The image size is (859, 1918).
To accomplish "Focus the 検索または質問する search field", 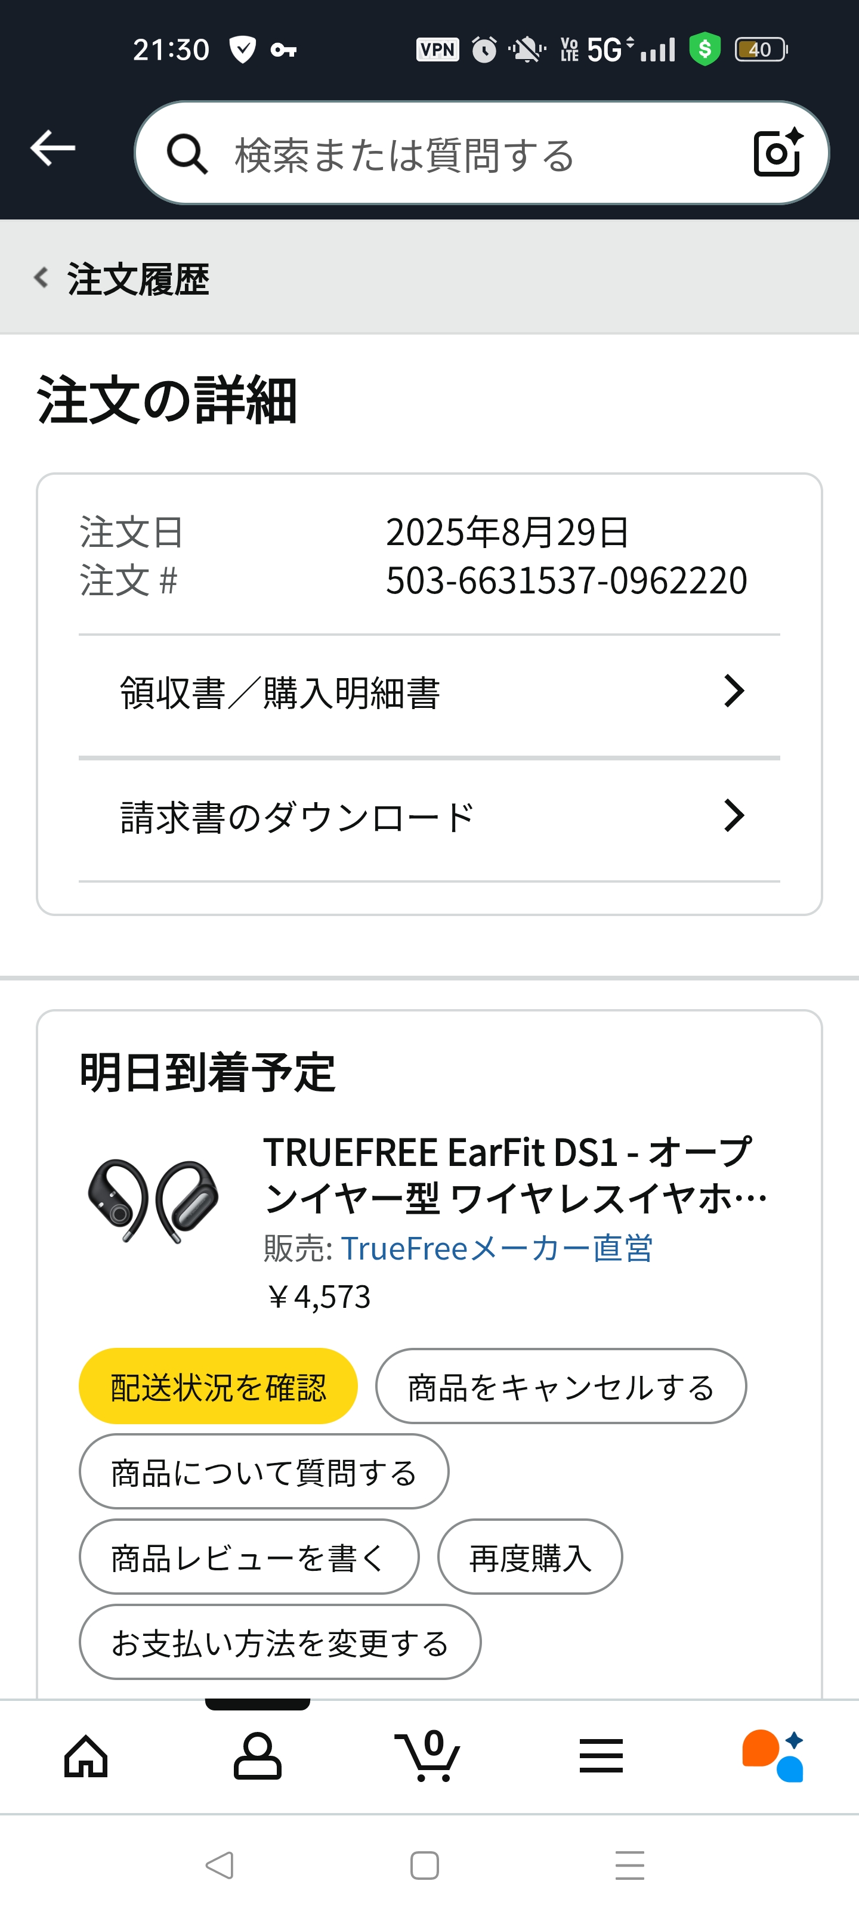I will [447, 154].
